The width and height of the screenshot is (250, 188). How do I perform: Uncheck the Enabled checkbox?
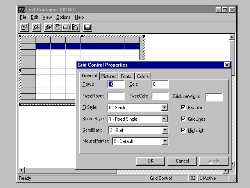(x=184, y=108)
